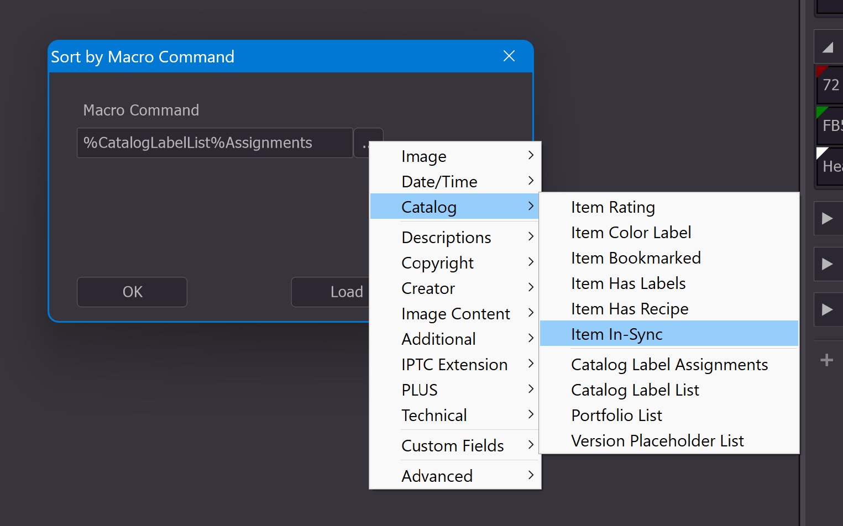Click the Macro Command input field

[215, 143]
